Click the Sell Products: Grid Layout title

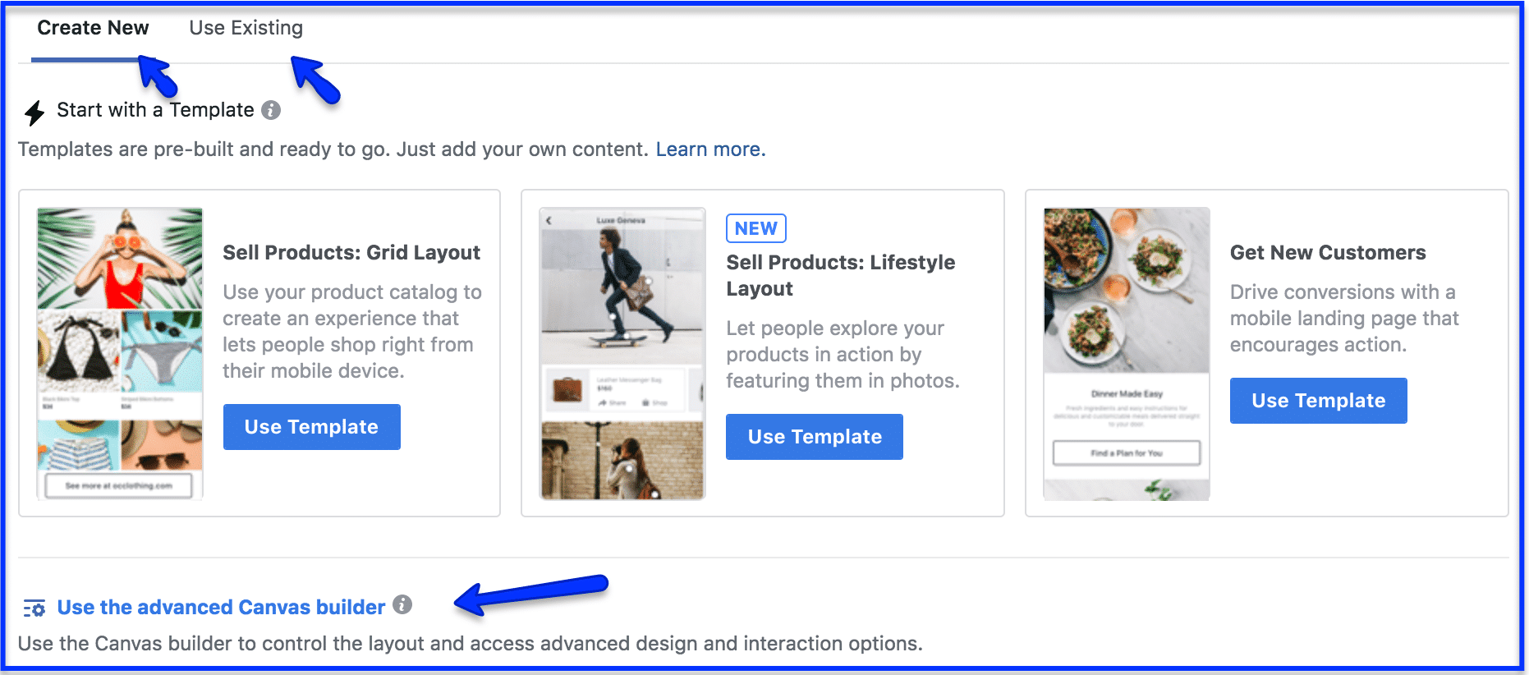click(351, 253)
